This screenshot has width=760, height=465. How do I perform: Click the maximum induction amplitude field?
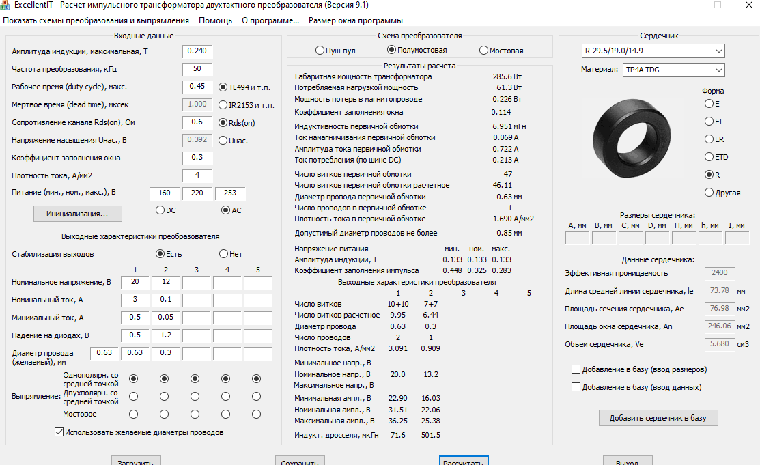point(197,51)
